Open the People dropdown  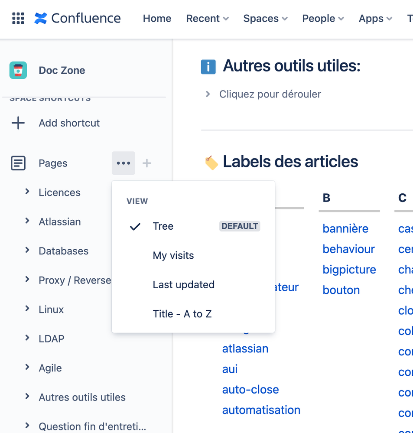(323, 19)
